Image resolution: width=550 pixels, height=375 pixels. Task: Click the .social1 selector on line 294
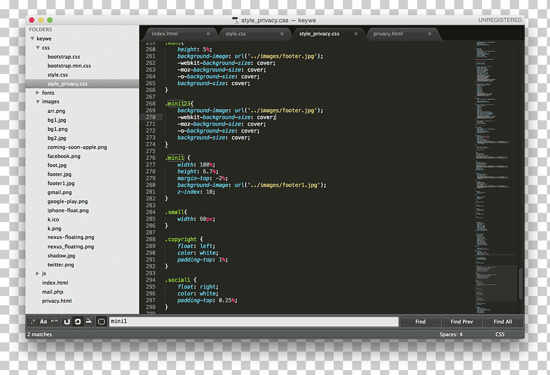pos(177,280)
